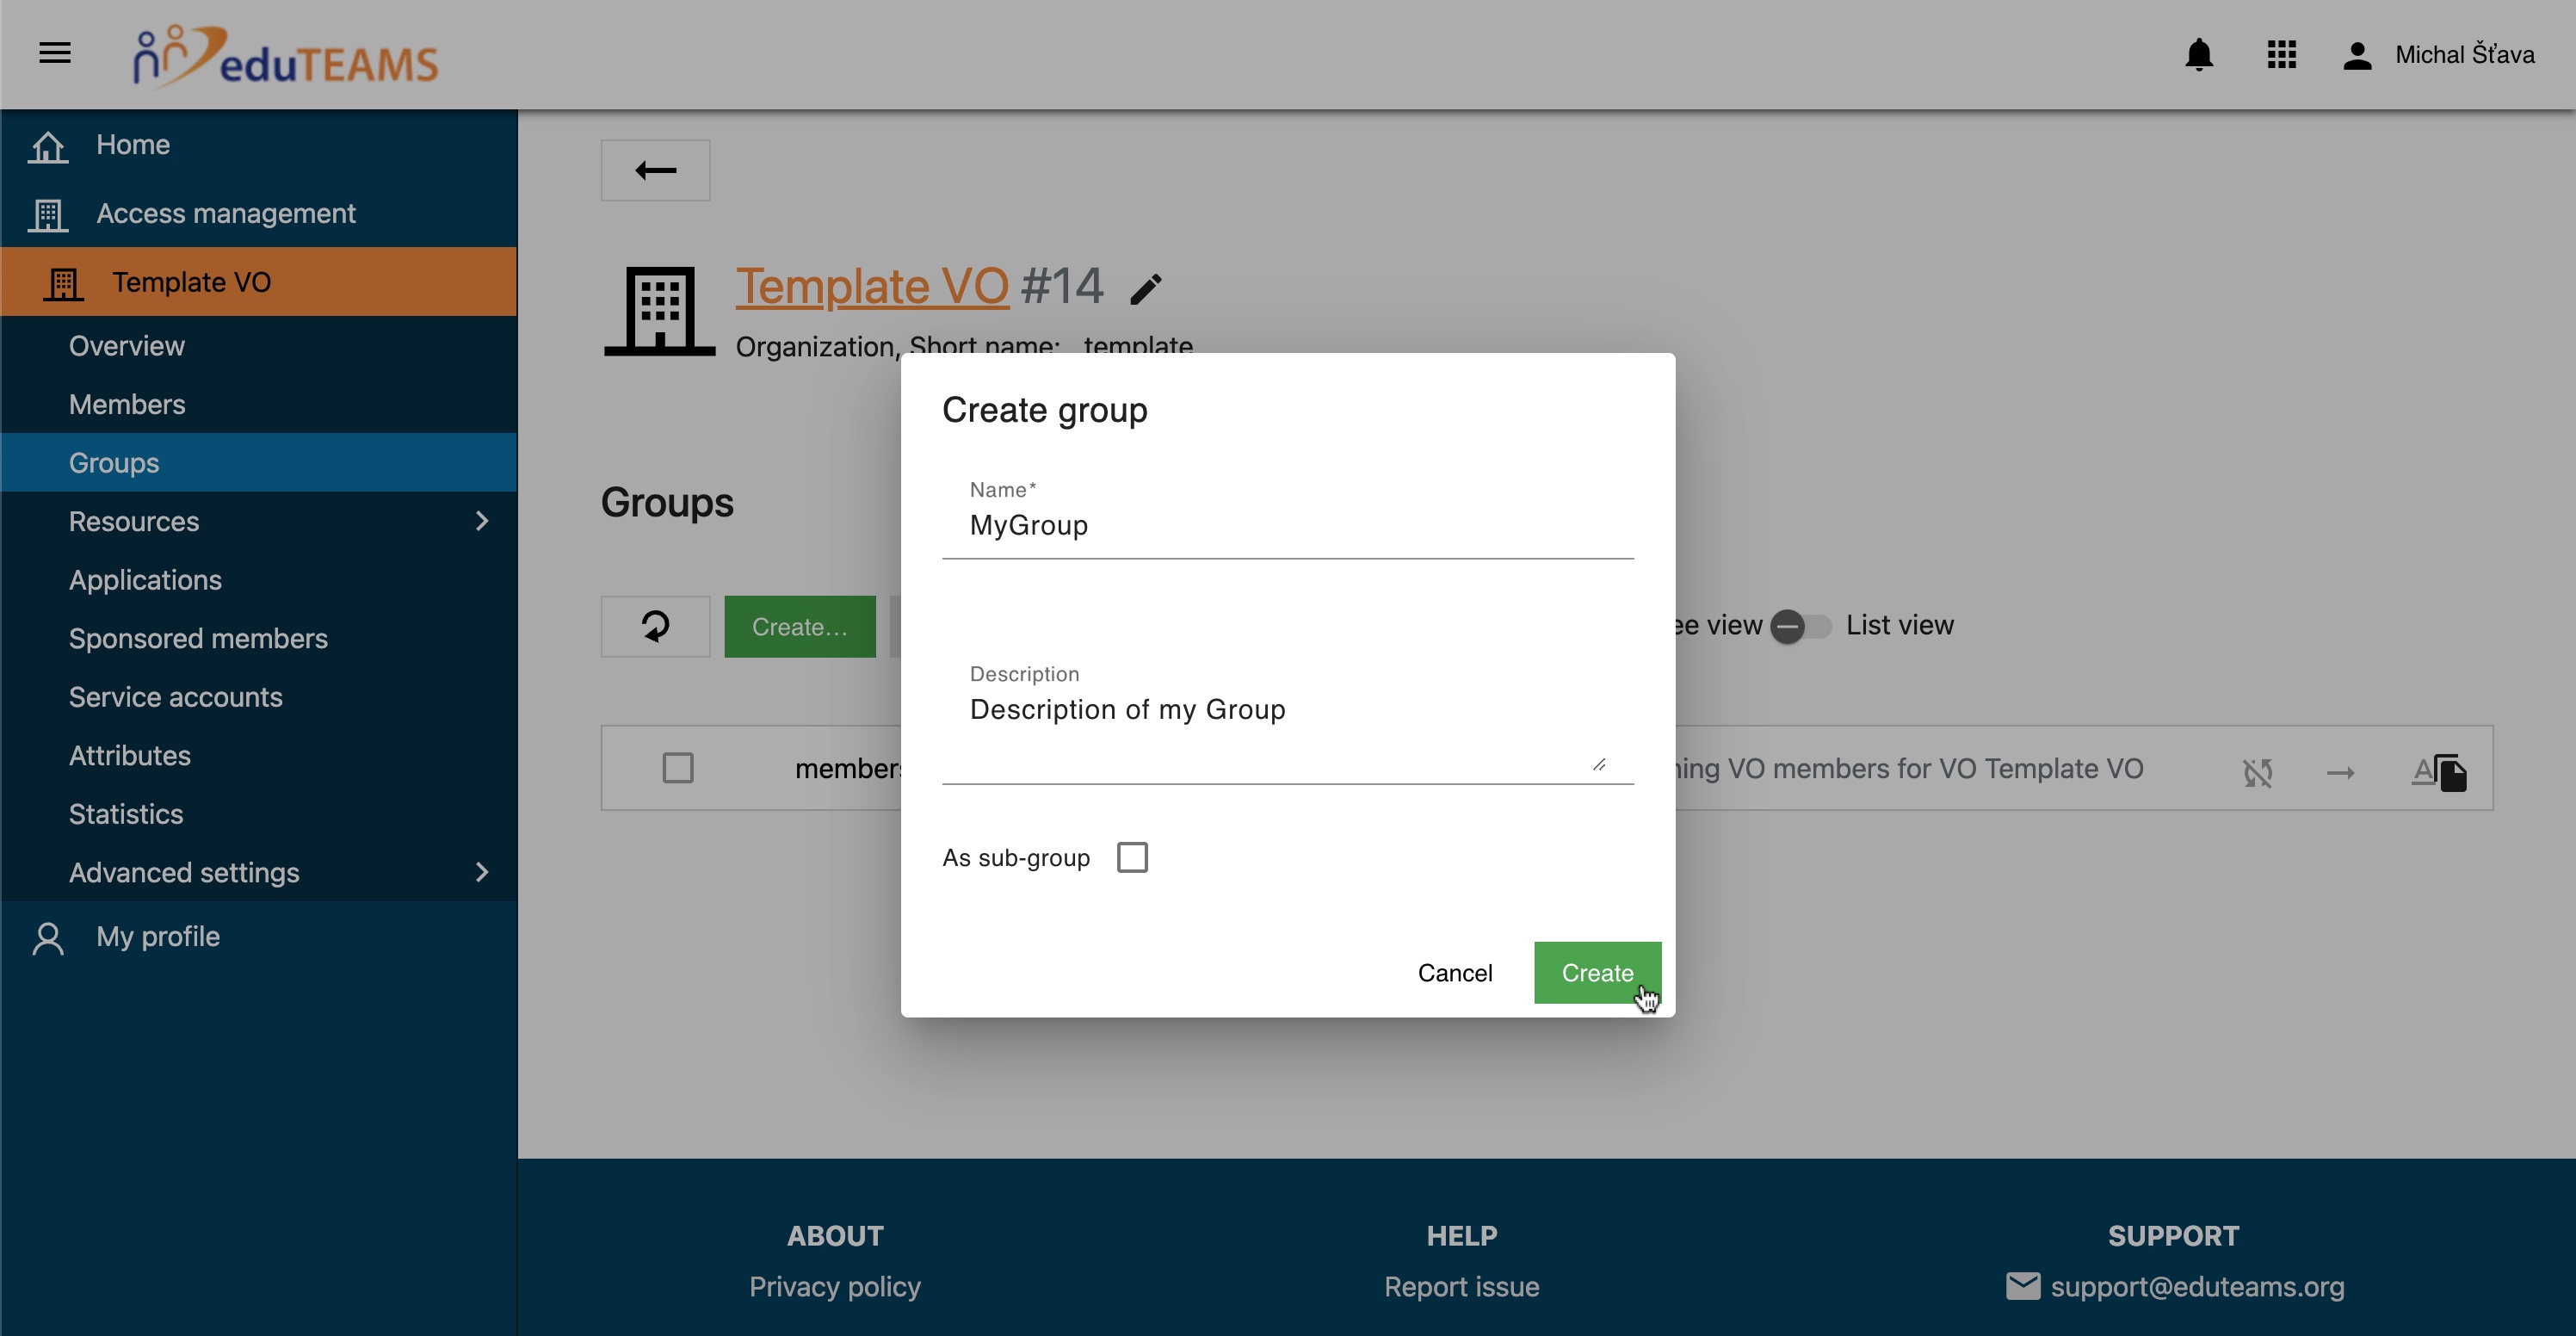Open Applications in the sidebar
The width and height of the screenshot is (2576, 1336).
pos(259,580)
